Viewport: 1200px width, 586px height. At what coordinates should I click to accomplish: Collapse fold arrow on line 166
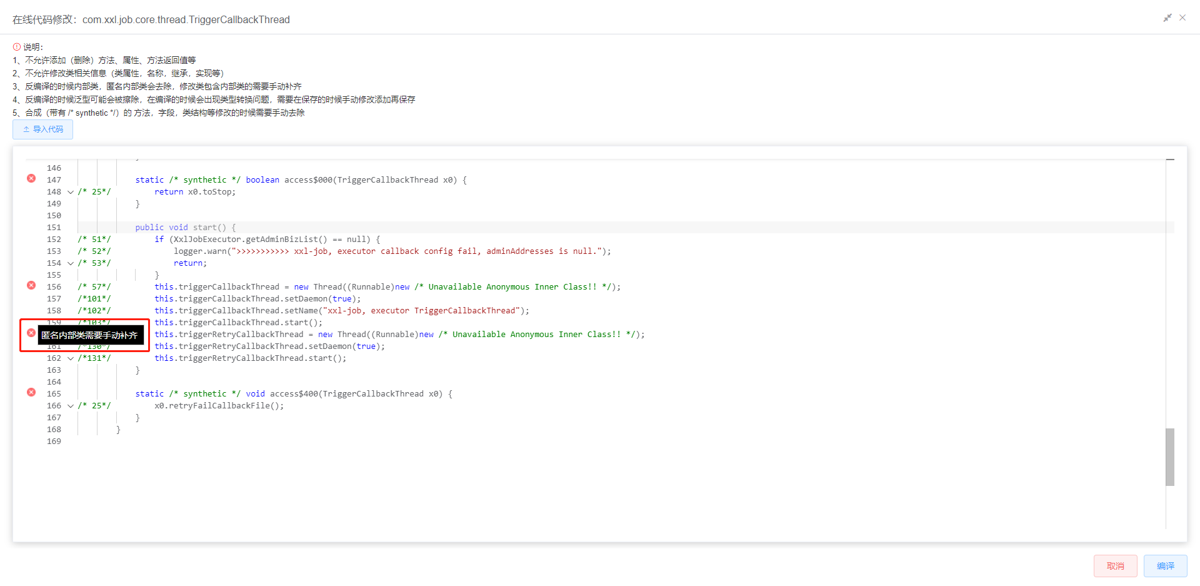(71, 406)
